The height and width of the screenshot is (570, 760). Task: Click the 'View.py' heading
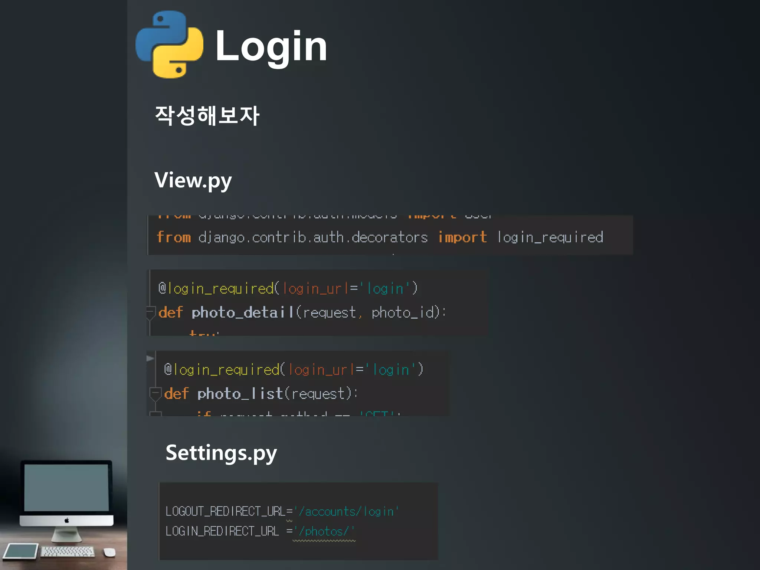pos(193,181)
